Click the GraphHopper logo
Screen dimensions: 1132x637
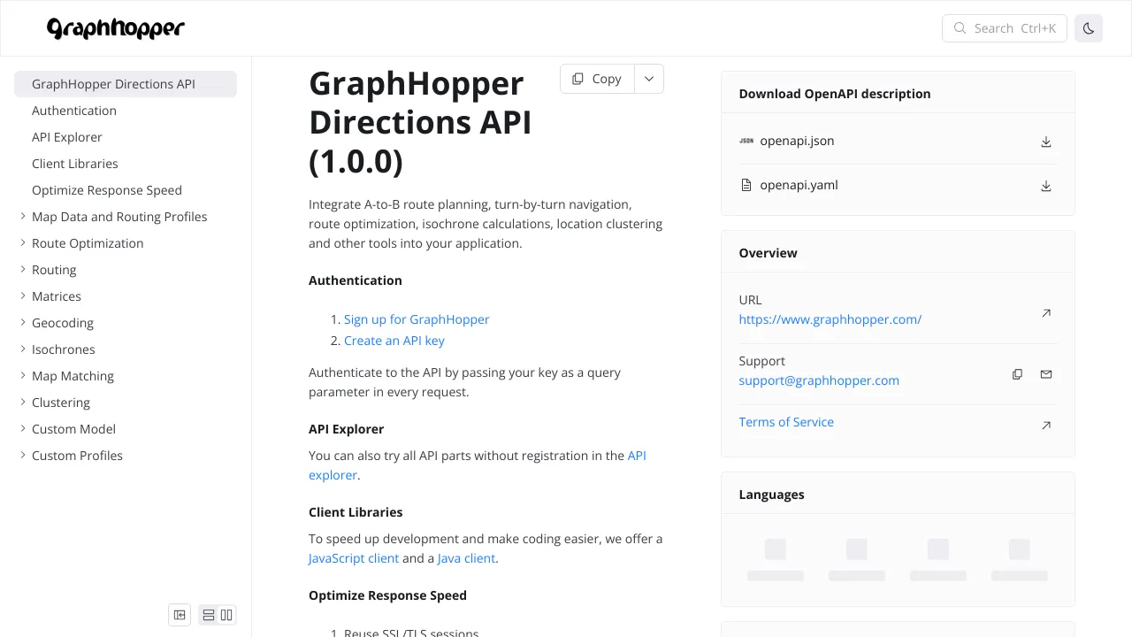(116, 28)
